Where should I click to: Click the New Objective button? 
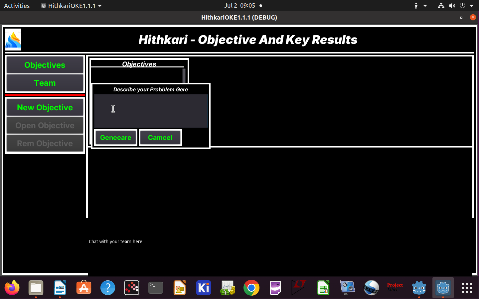tap(45, 108)
